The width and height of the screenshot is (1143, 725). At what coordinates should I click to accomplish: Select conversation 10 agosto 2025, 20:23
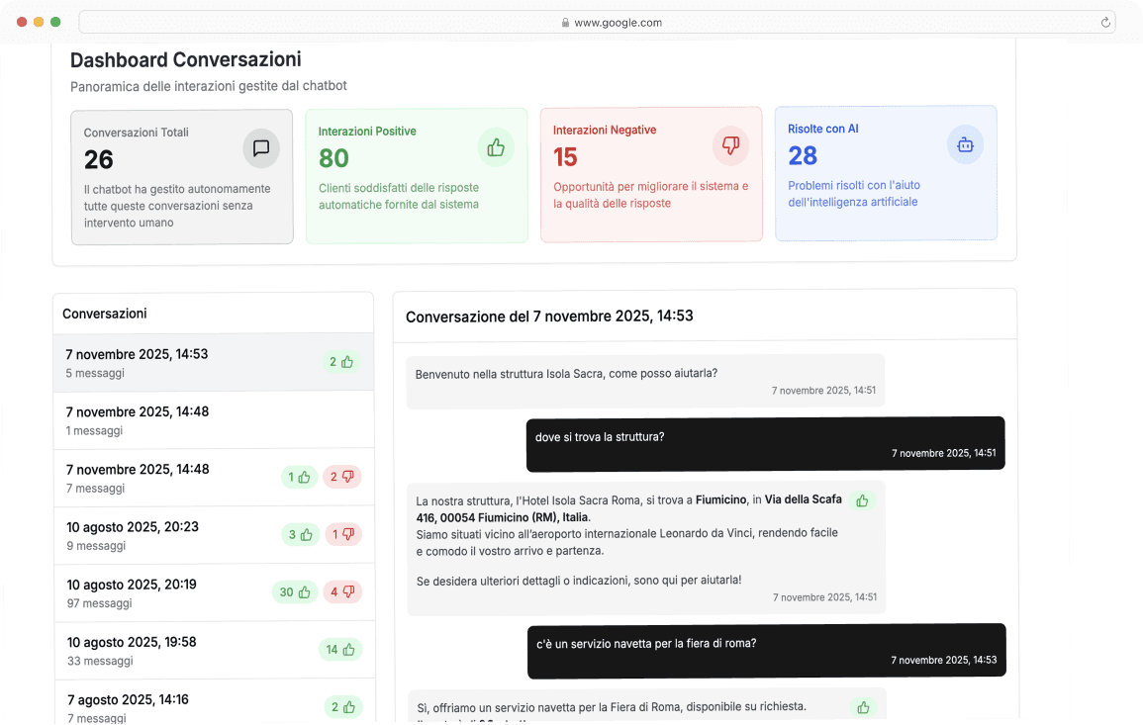click(x=215, y=535)
